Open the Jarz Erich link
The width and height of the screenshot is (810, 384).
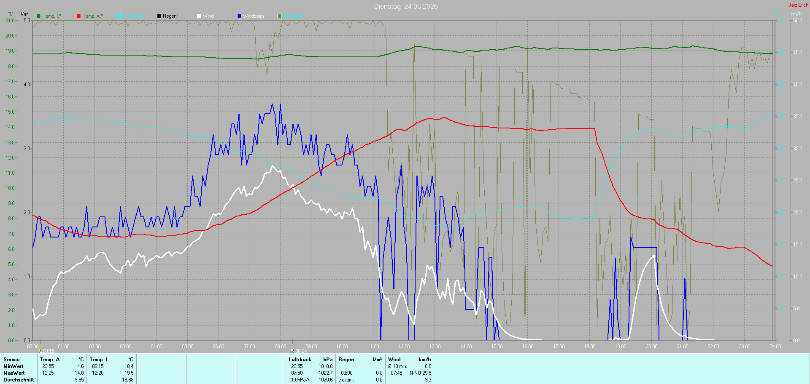click(x=798, y=5)
